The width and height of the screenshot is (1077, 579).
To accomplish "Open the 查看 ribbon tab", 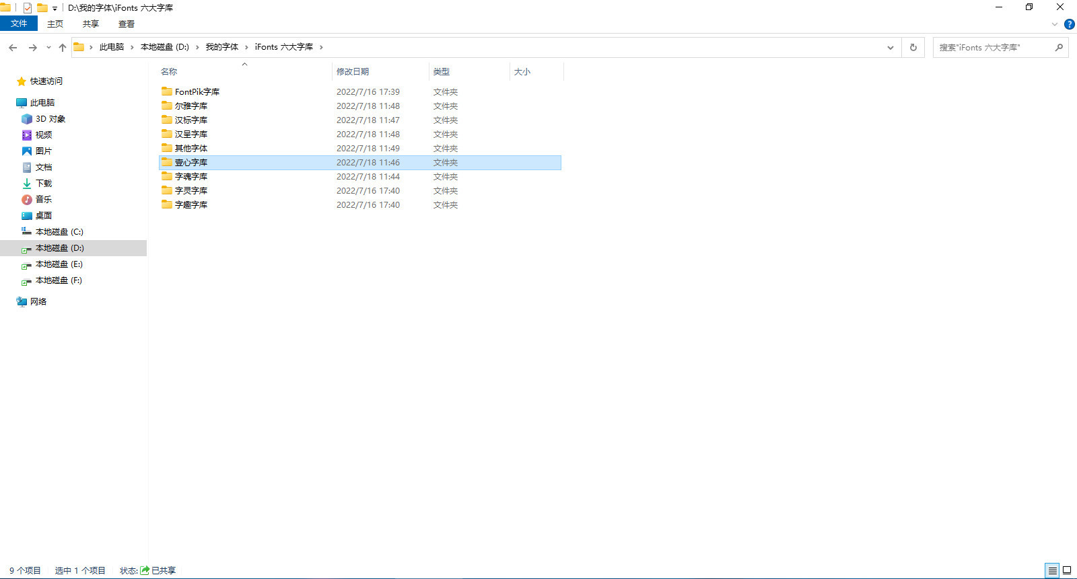I will (x=127, y=24).
